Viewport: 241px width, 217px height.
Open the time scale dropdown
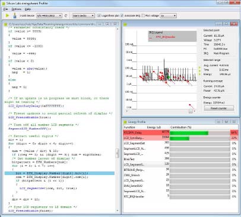pos(168,15)
